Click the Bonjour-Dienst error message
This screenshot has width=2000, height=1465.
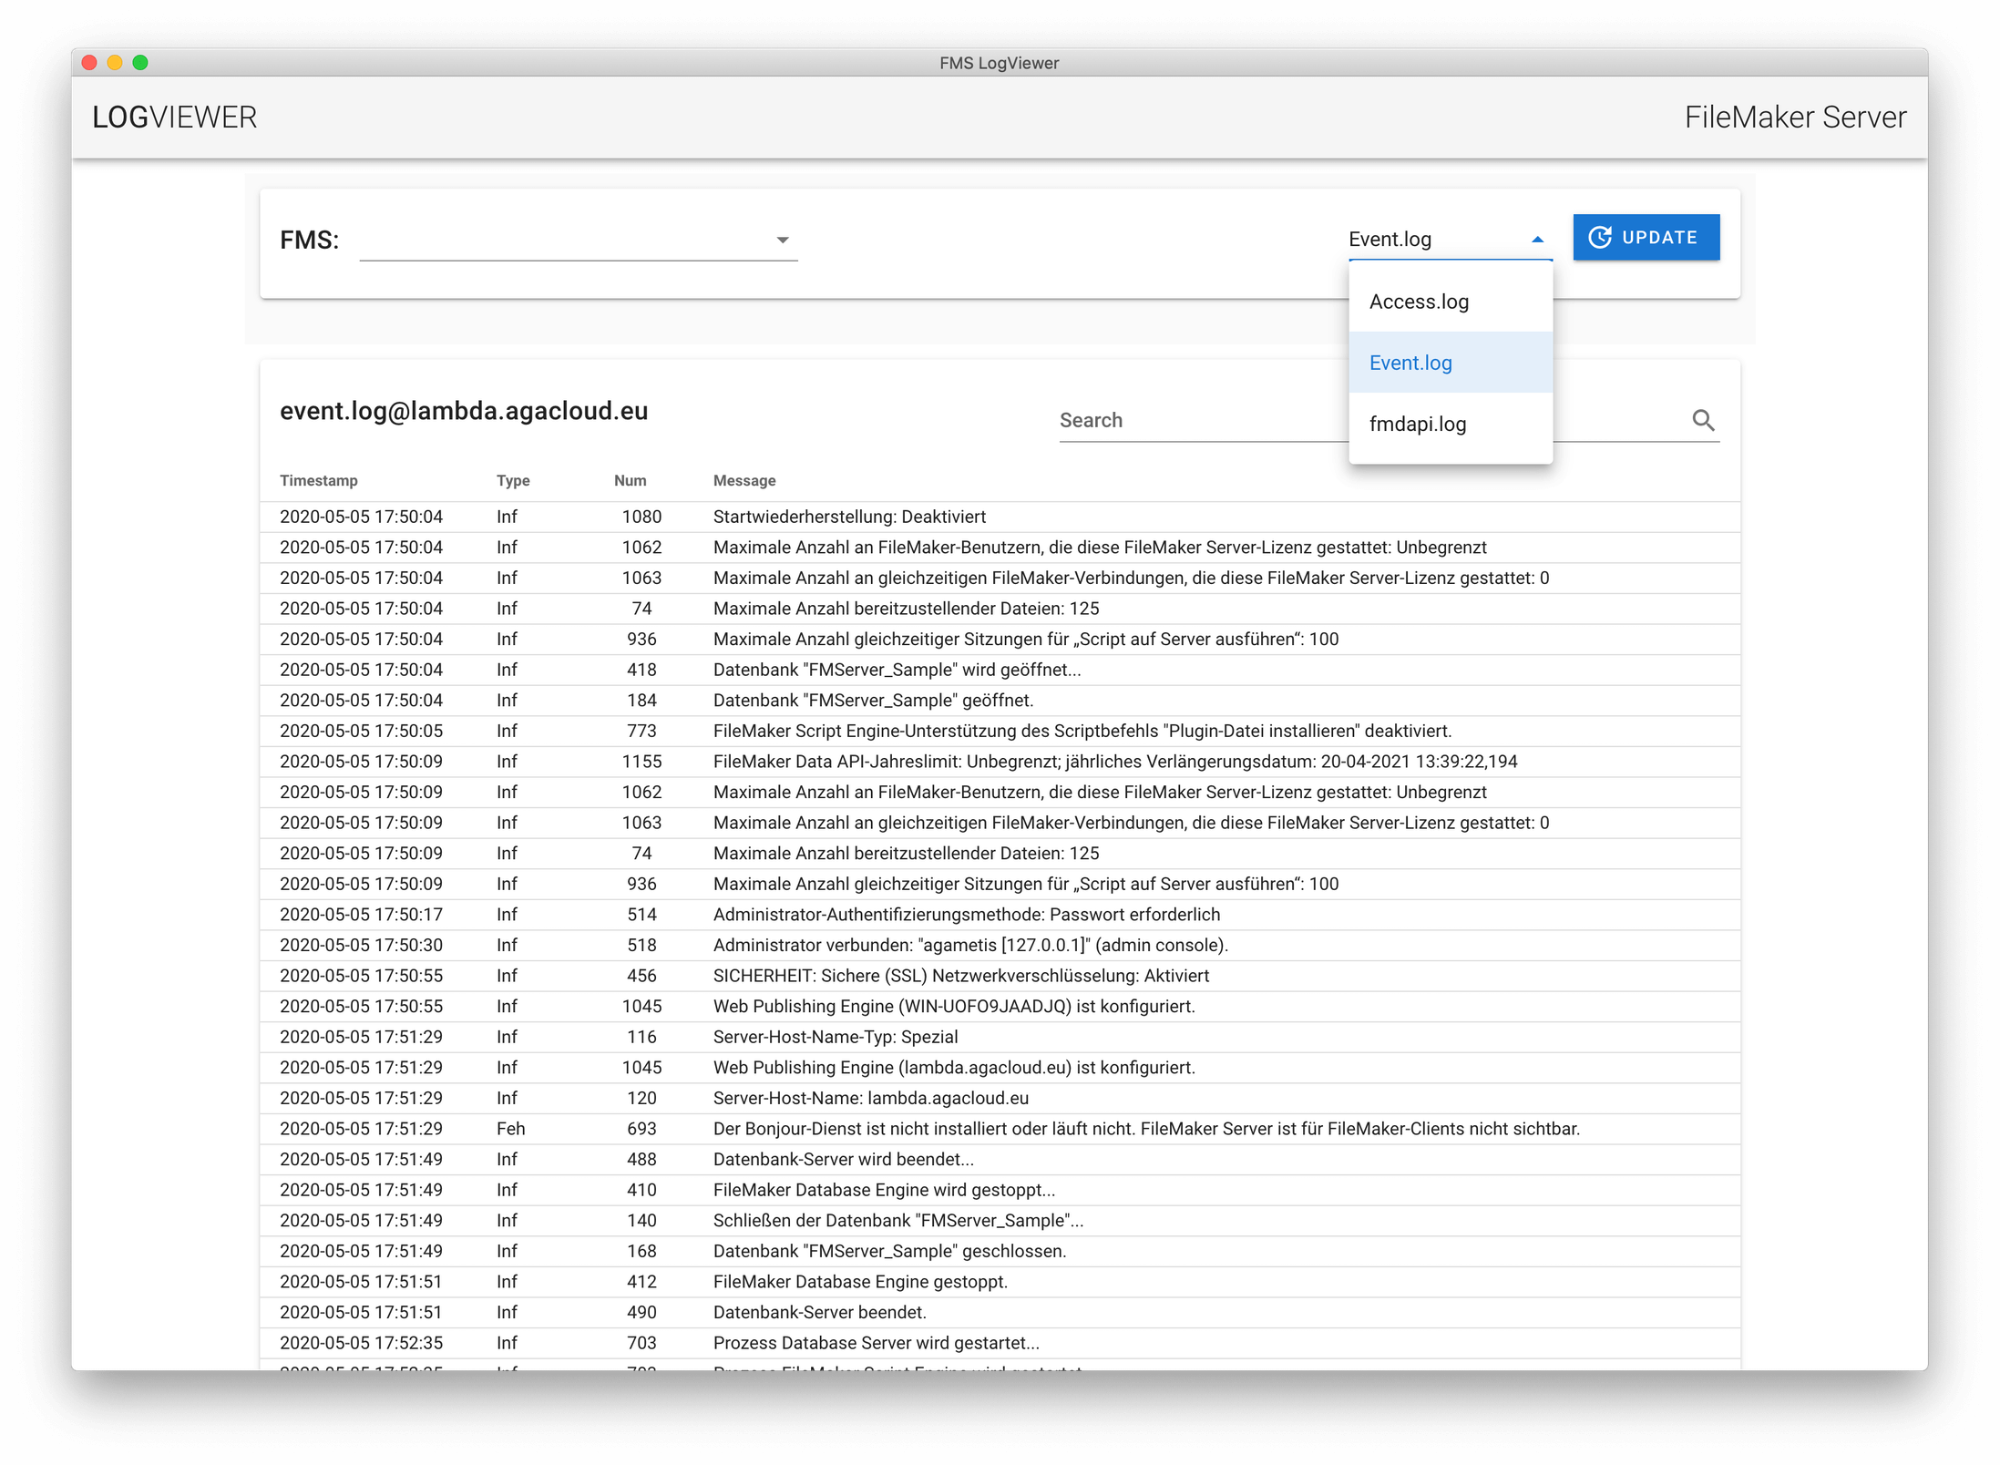(x=1146, y=1129)
